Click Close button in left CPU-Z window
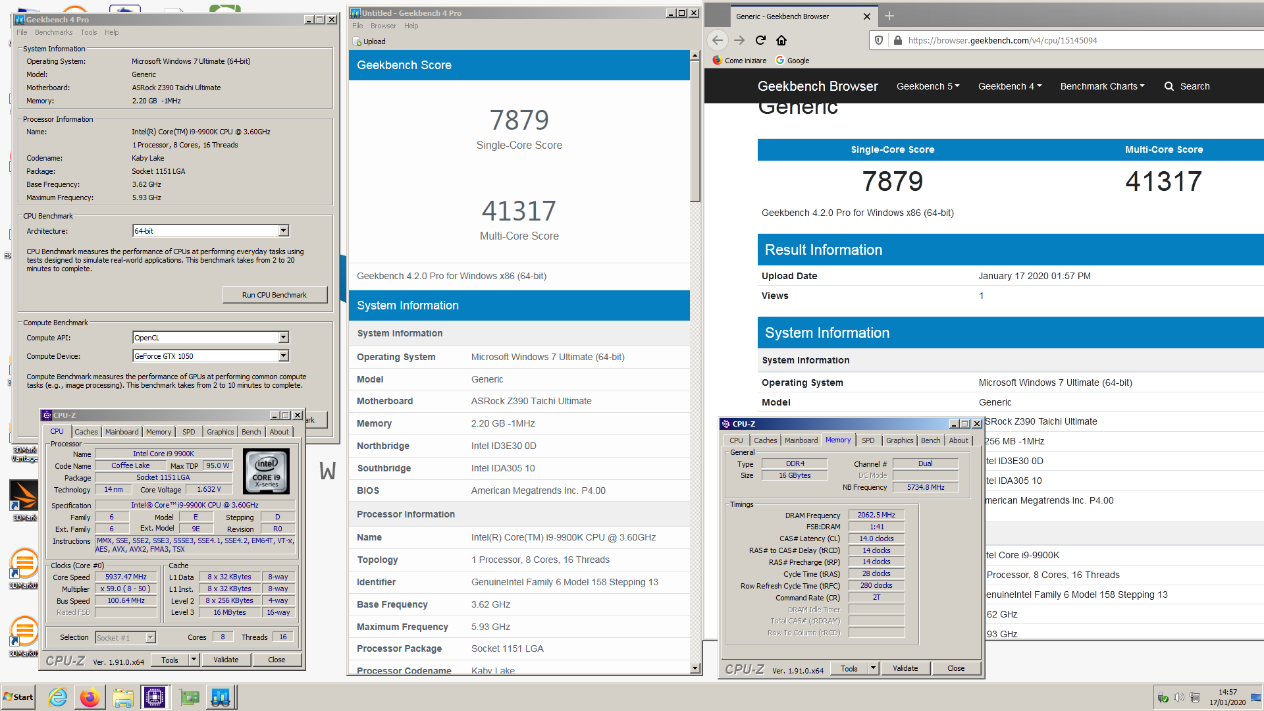 (x=276, y=660)
